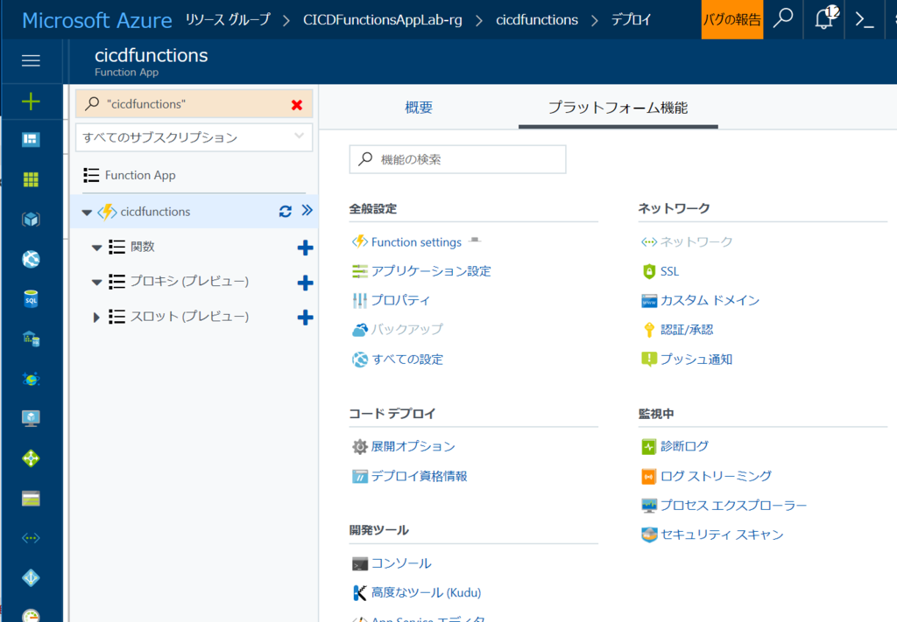Go to CICDFunctionsAppLab-rg breadcrumb
The width and height of the screenshot is (897, 622).
point(383,20)
